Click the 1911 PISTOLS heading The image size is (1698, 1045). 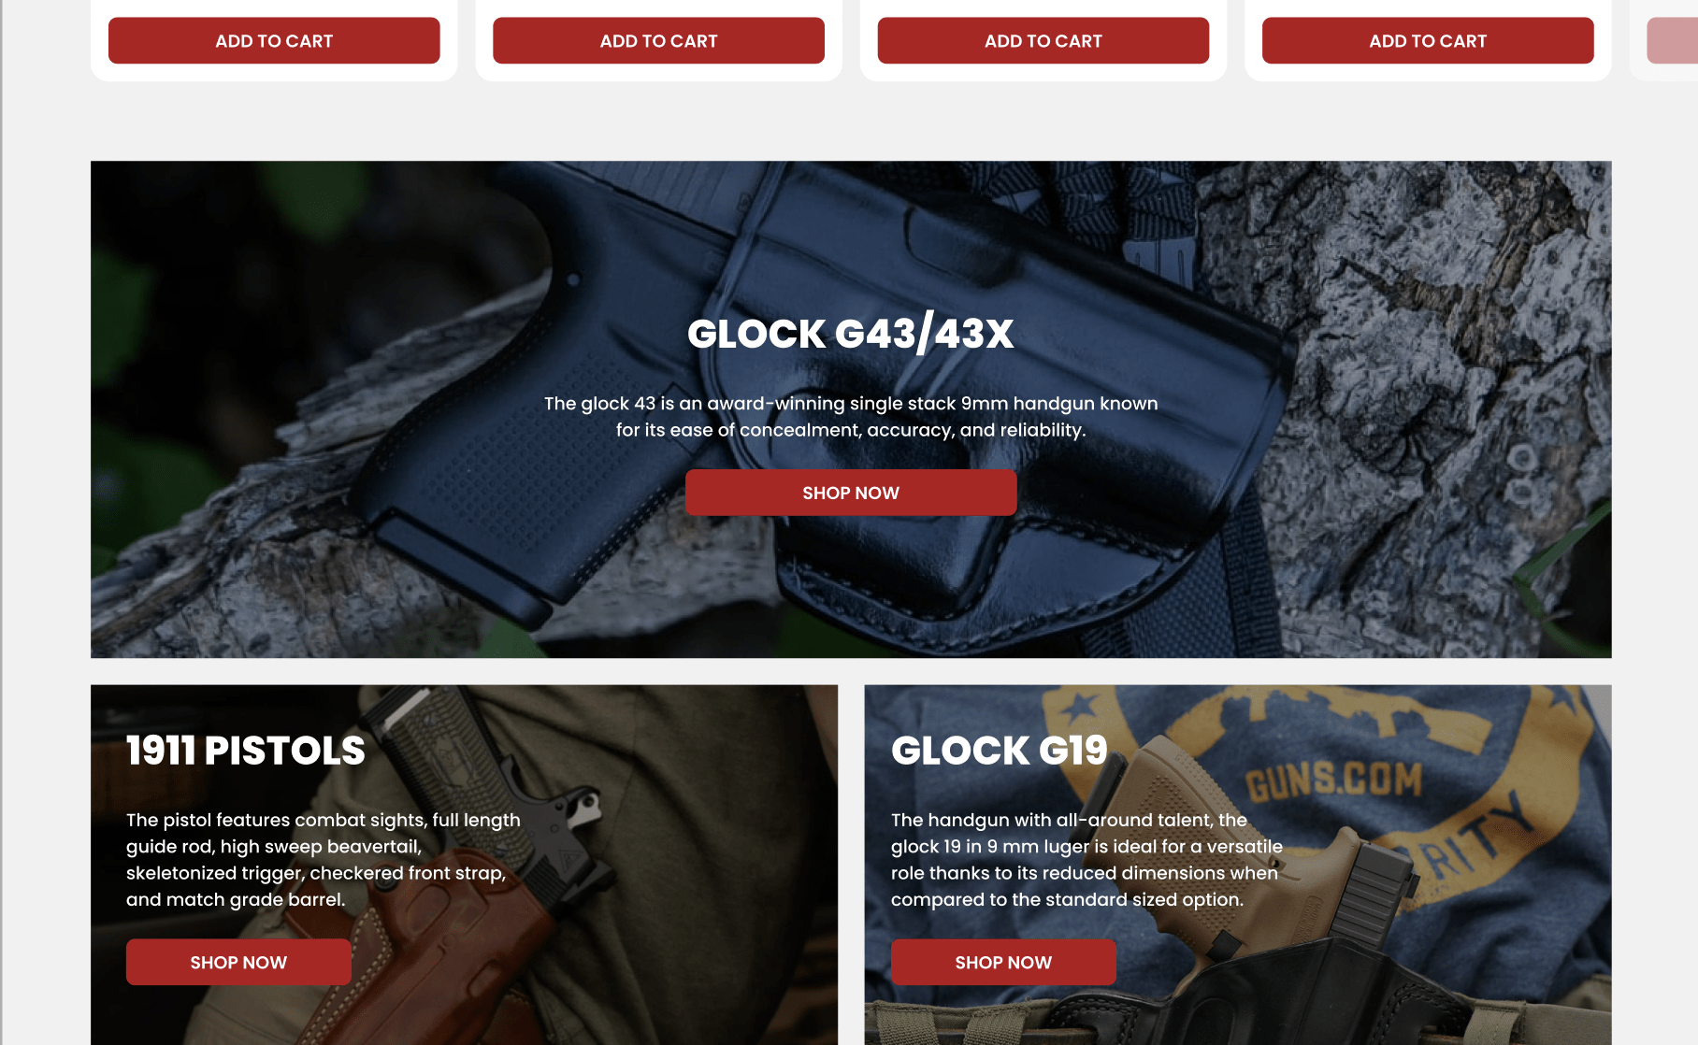[x=246, y=751]
